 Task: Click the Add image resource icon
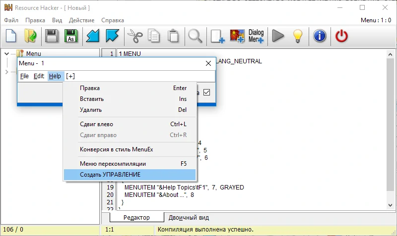[x=237, y=36]
